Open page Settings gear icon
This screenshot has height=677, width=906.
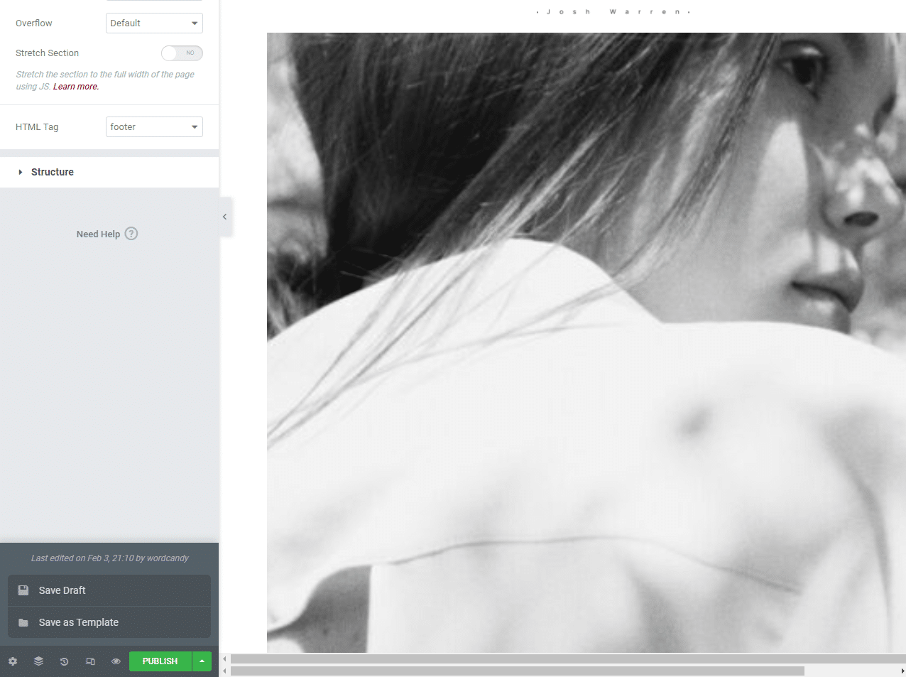point(13,661)
